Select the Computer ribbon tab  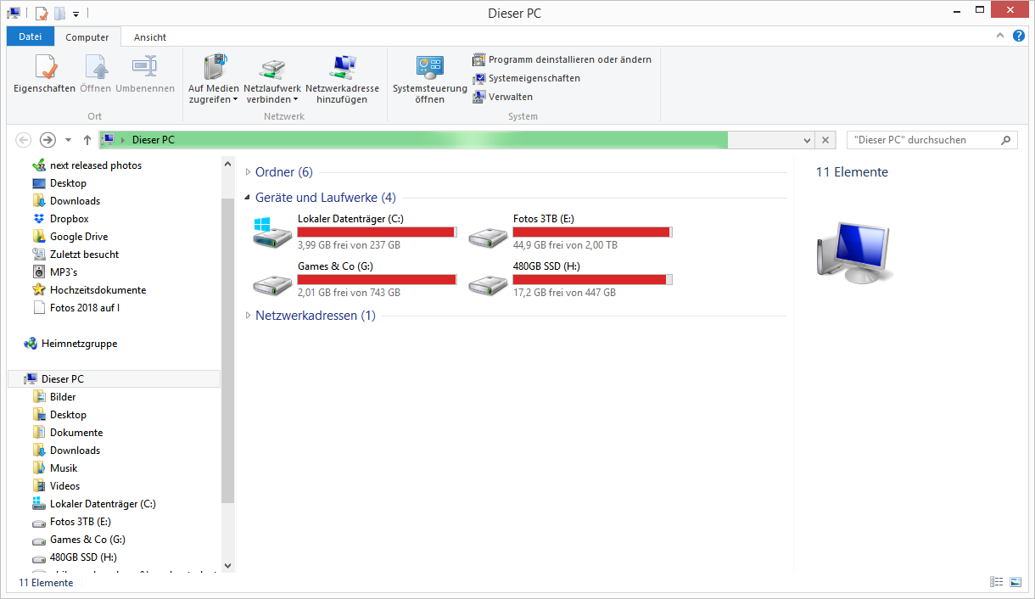tap(87, 37)
